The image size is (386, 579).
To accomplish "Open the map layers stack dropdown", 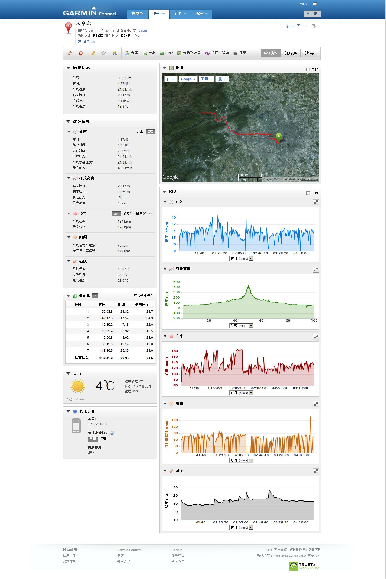I will (x=222, y=79).
